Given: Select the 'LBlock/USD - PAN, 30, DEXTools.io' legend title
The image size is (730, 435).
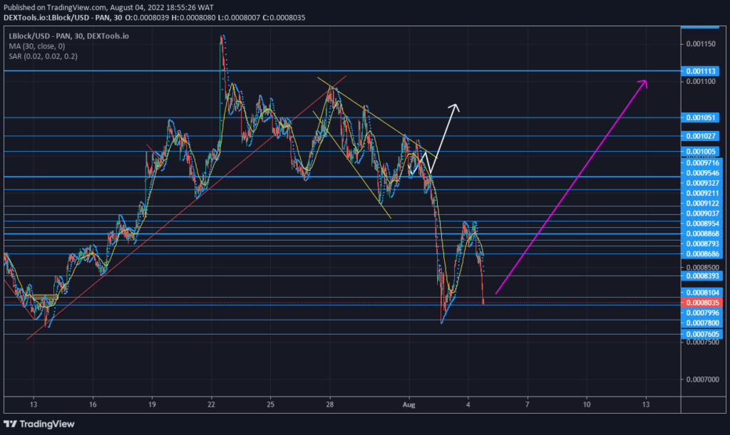Looking at the screenshot, I should tap(69, 36).
